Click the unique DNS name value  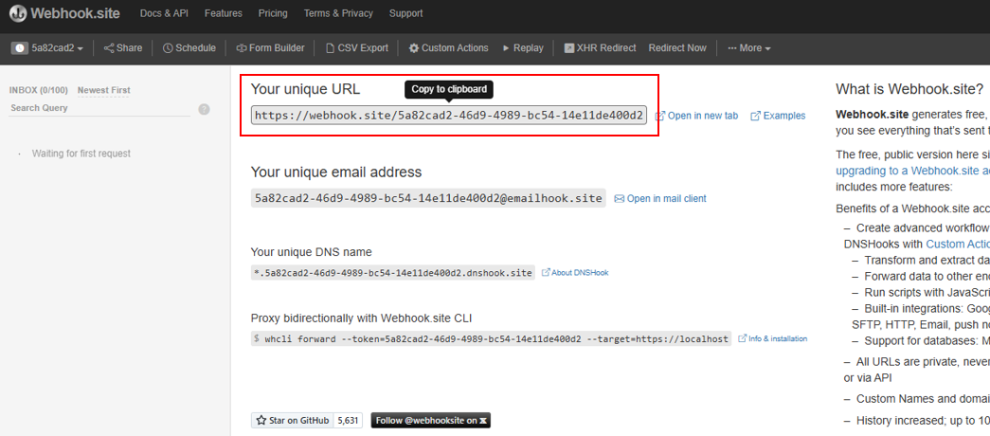393,273
